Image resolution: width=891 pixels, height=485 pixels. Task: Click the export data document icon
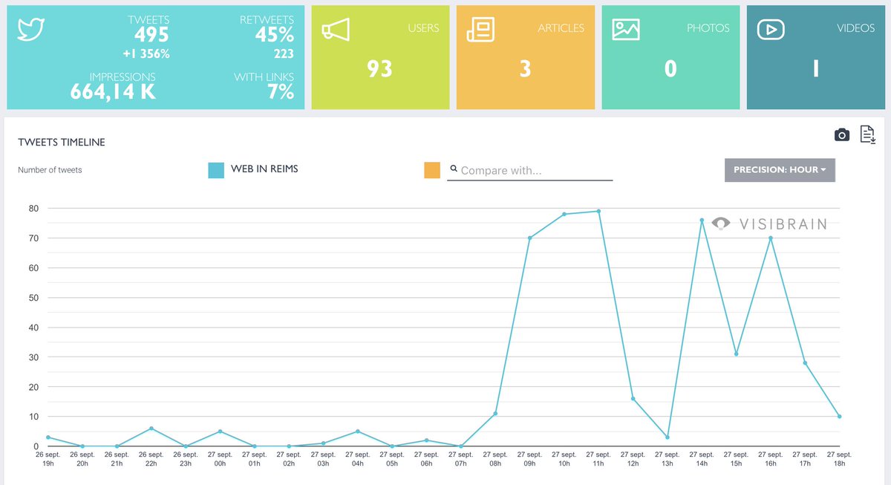click(x=866, y=134)
